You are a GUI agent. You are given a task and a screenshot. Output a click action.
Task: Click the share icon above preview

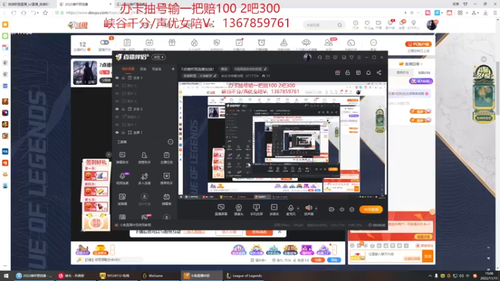pyautogui.click(x=379, y=72)
